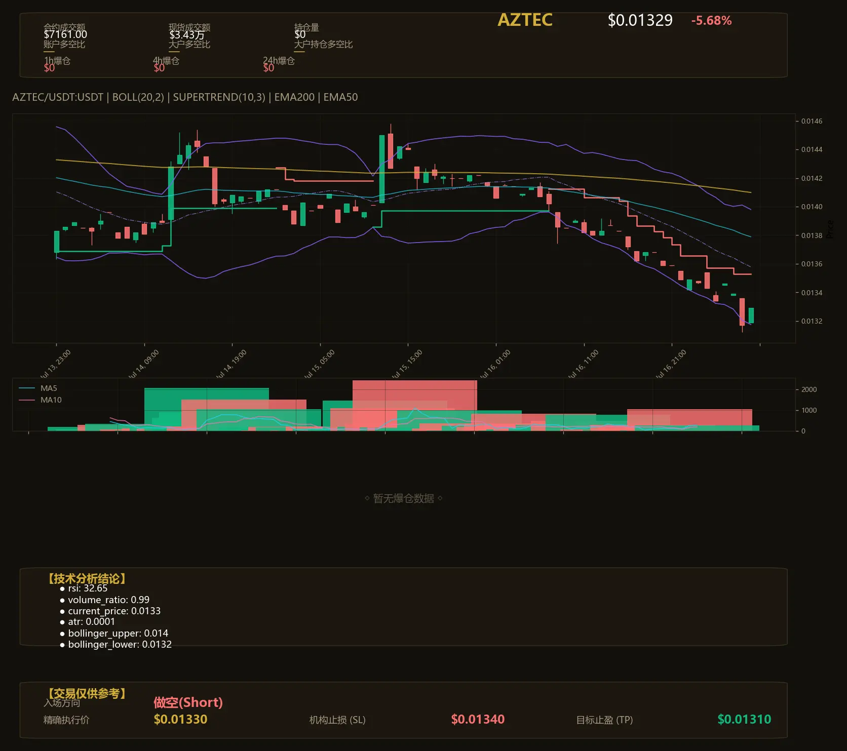Image resolution: width=847 pixels, height=751 pixels.
Task: Click the Jul 15, 15:00 time label
Action: click(407, 364)
